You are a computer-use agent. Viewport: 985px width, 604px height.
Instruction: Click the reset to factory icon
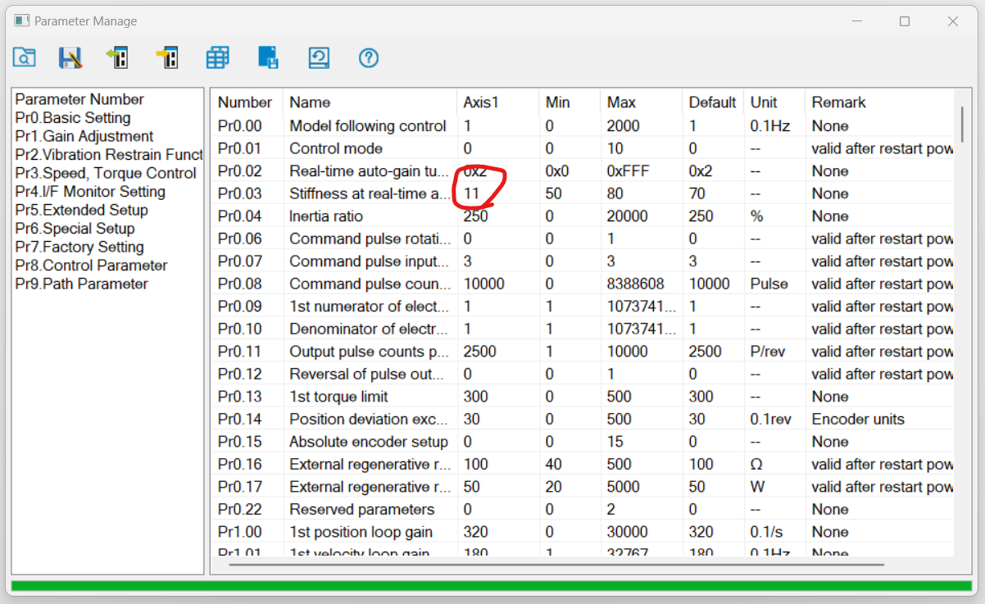coord(318,57)
